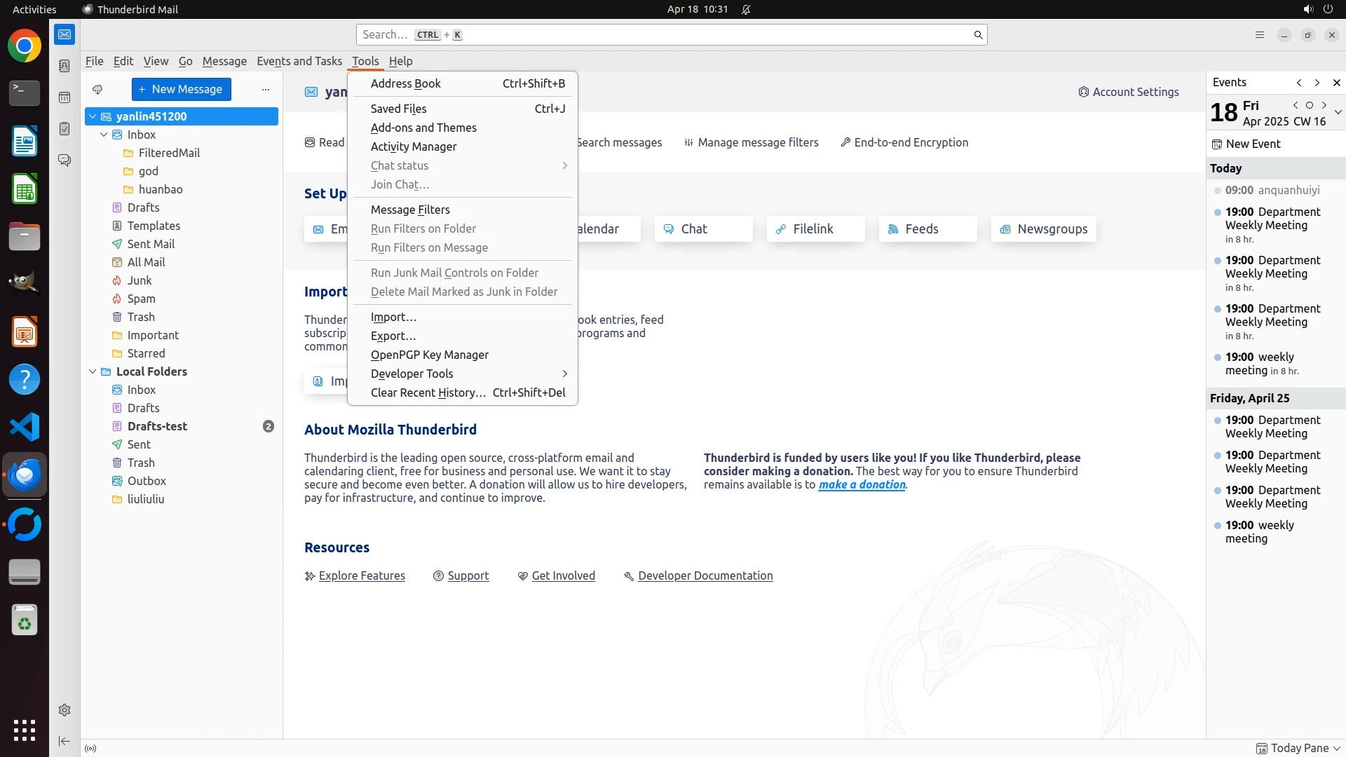Click the New Message button
This screenshot has width=1346, height=757.
181,89
